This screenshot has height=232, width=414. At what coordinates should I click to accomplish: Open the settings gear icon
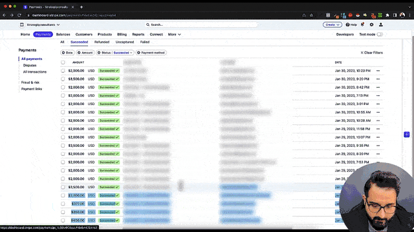point(371,24)
